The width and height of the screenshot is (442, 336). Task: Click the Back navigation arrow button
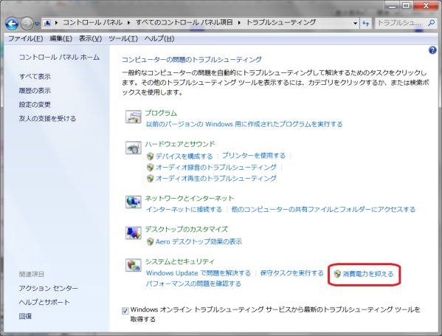coord(12,24)
